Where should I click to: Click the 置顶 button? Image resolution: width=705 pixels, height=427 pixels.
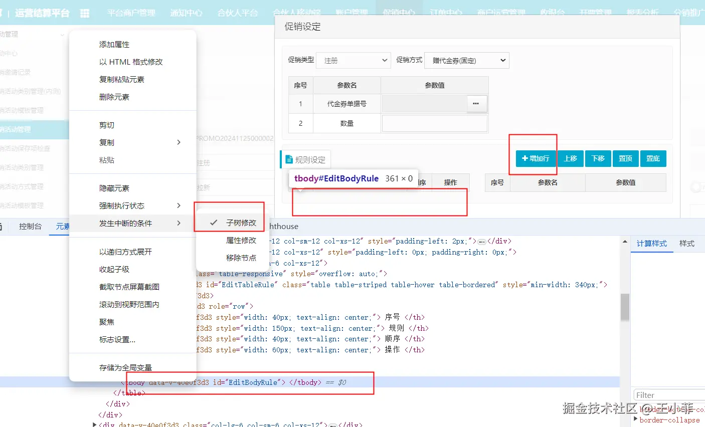point(625,158)
